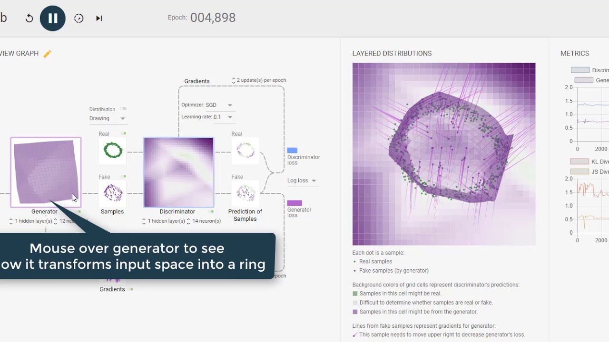Click the pencil edit icon beside VIEW GRAPH
Image resolution: width=609 pixels, height=342 pixels.
[x=47, y=54]
